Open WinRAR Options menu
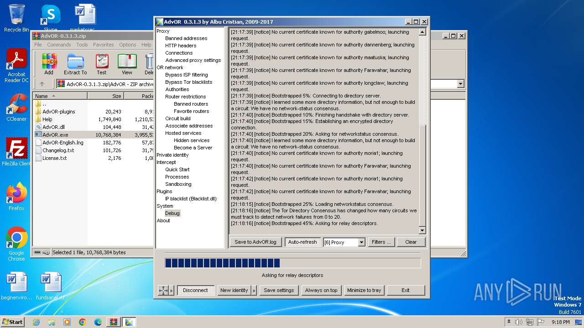This screenshot has height=328, width=584. pyautogui.click(x=128, y=45)
